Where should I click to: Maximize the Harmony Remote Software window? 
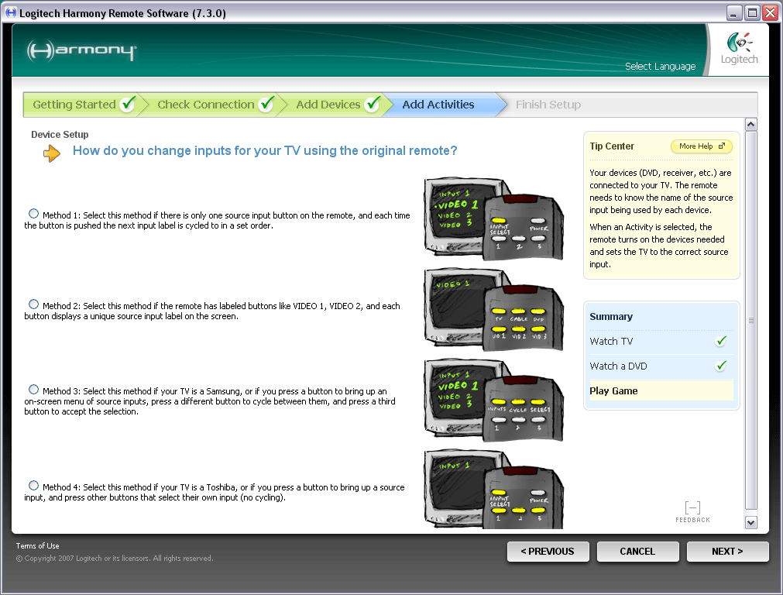pyautogui.click(x=751, y=12)
